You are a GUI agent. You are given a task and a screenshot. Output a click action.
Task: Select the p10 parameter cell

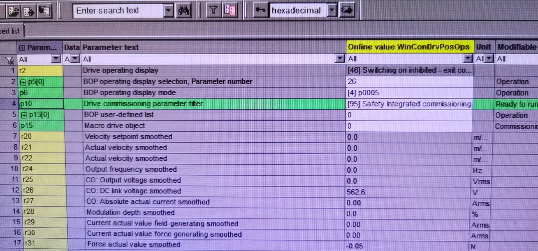click(41, 104)
